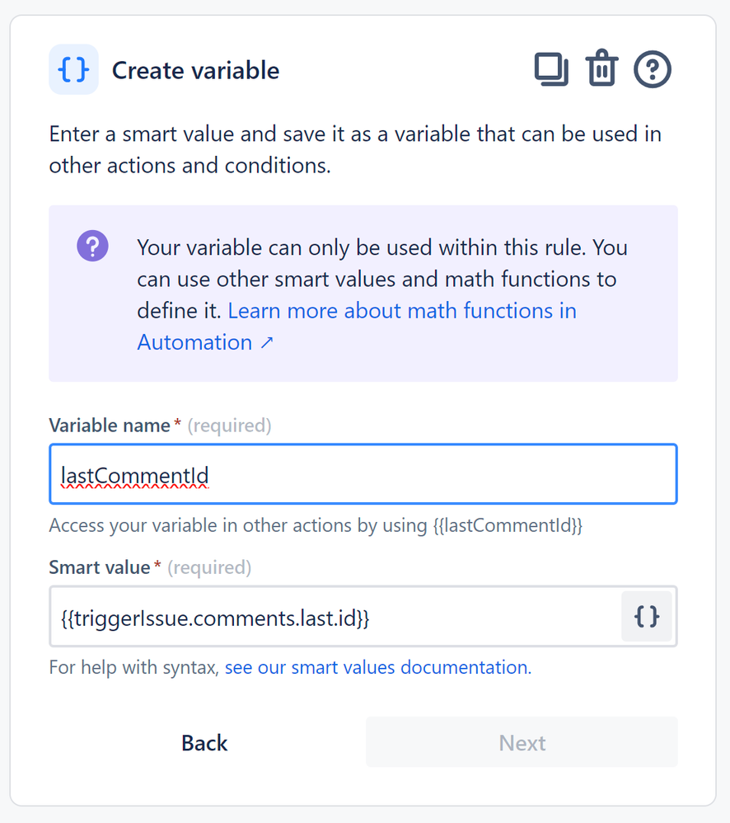
Task: Open the smart values documentation link
Action: tap(378, 667)
